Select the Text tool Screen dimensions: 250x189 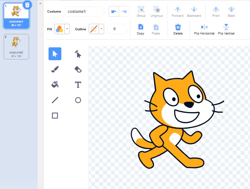[78, 84]
